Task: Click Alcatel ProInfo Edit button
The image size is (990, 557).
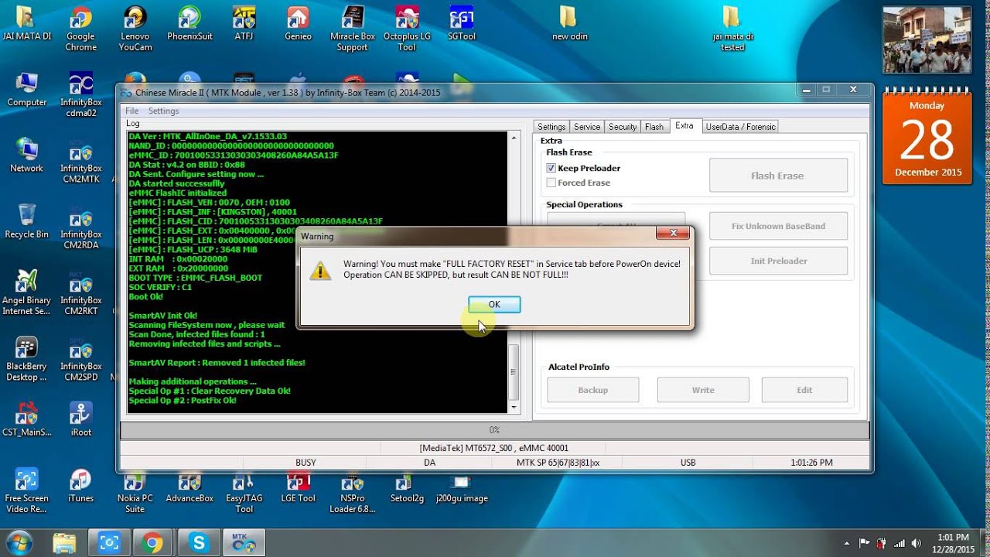Action: pos(804,390)
